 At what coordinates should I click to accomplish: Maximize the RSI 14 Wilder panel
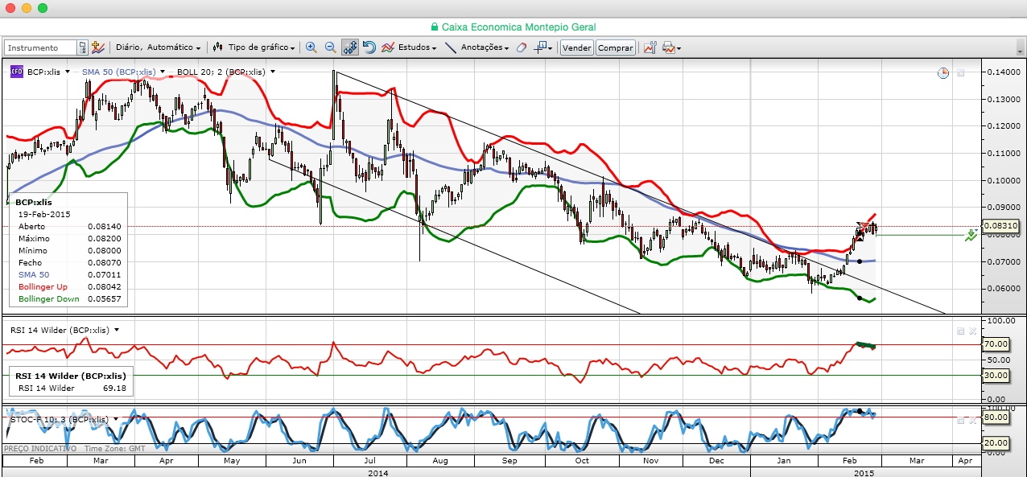coord(959,331)
